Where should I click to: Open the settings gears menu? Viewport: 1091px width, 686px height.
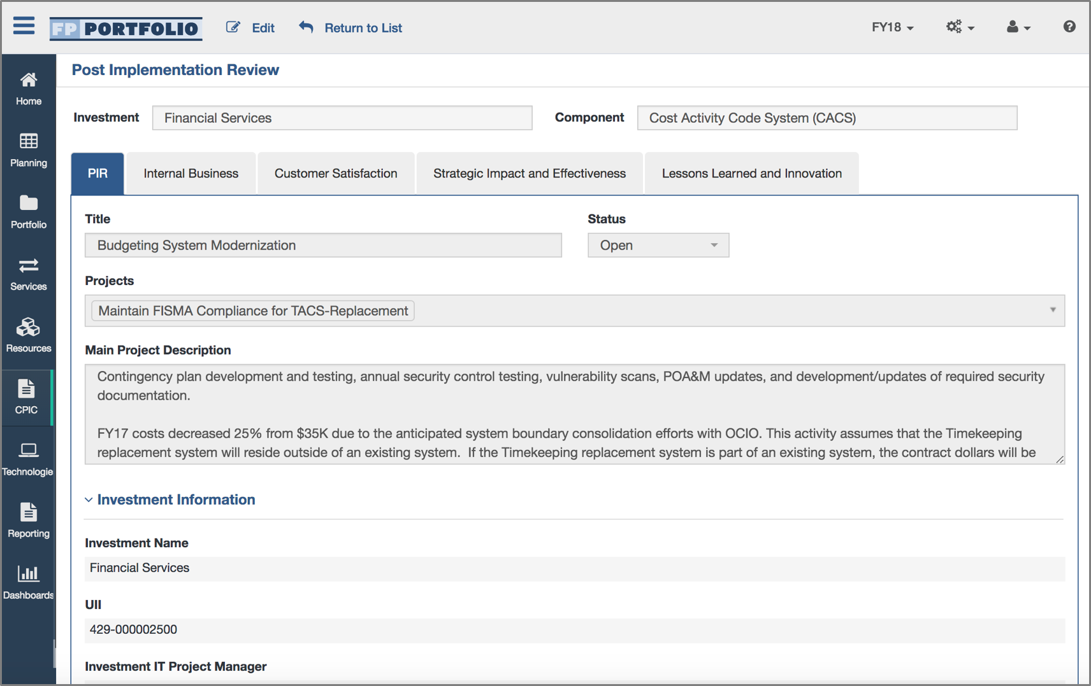(x=960, y=27)
